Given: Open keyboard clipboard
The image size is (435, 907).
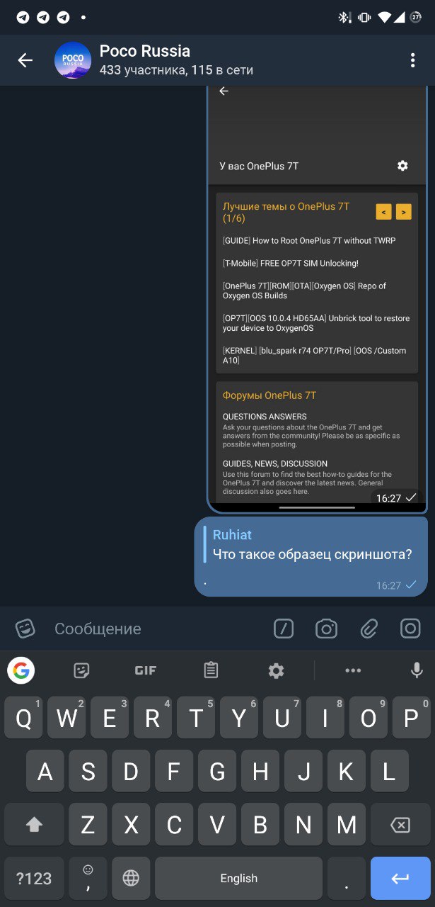Looking at the screenshot, I should [210, 670].
